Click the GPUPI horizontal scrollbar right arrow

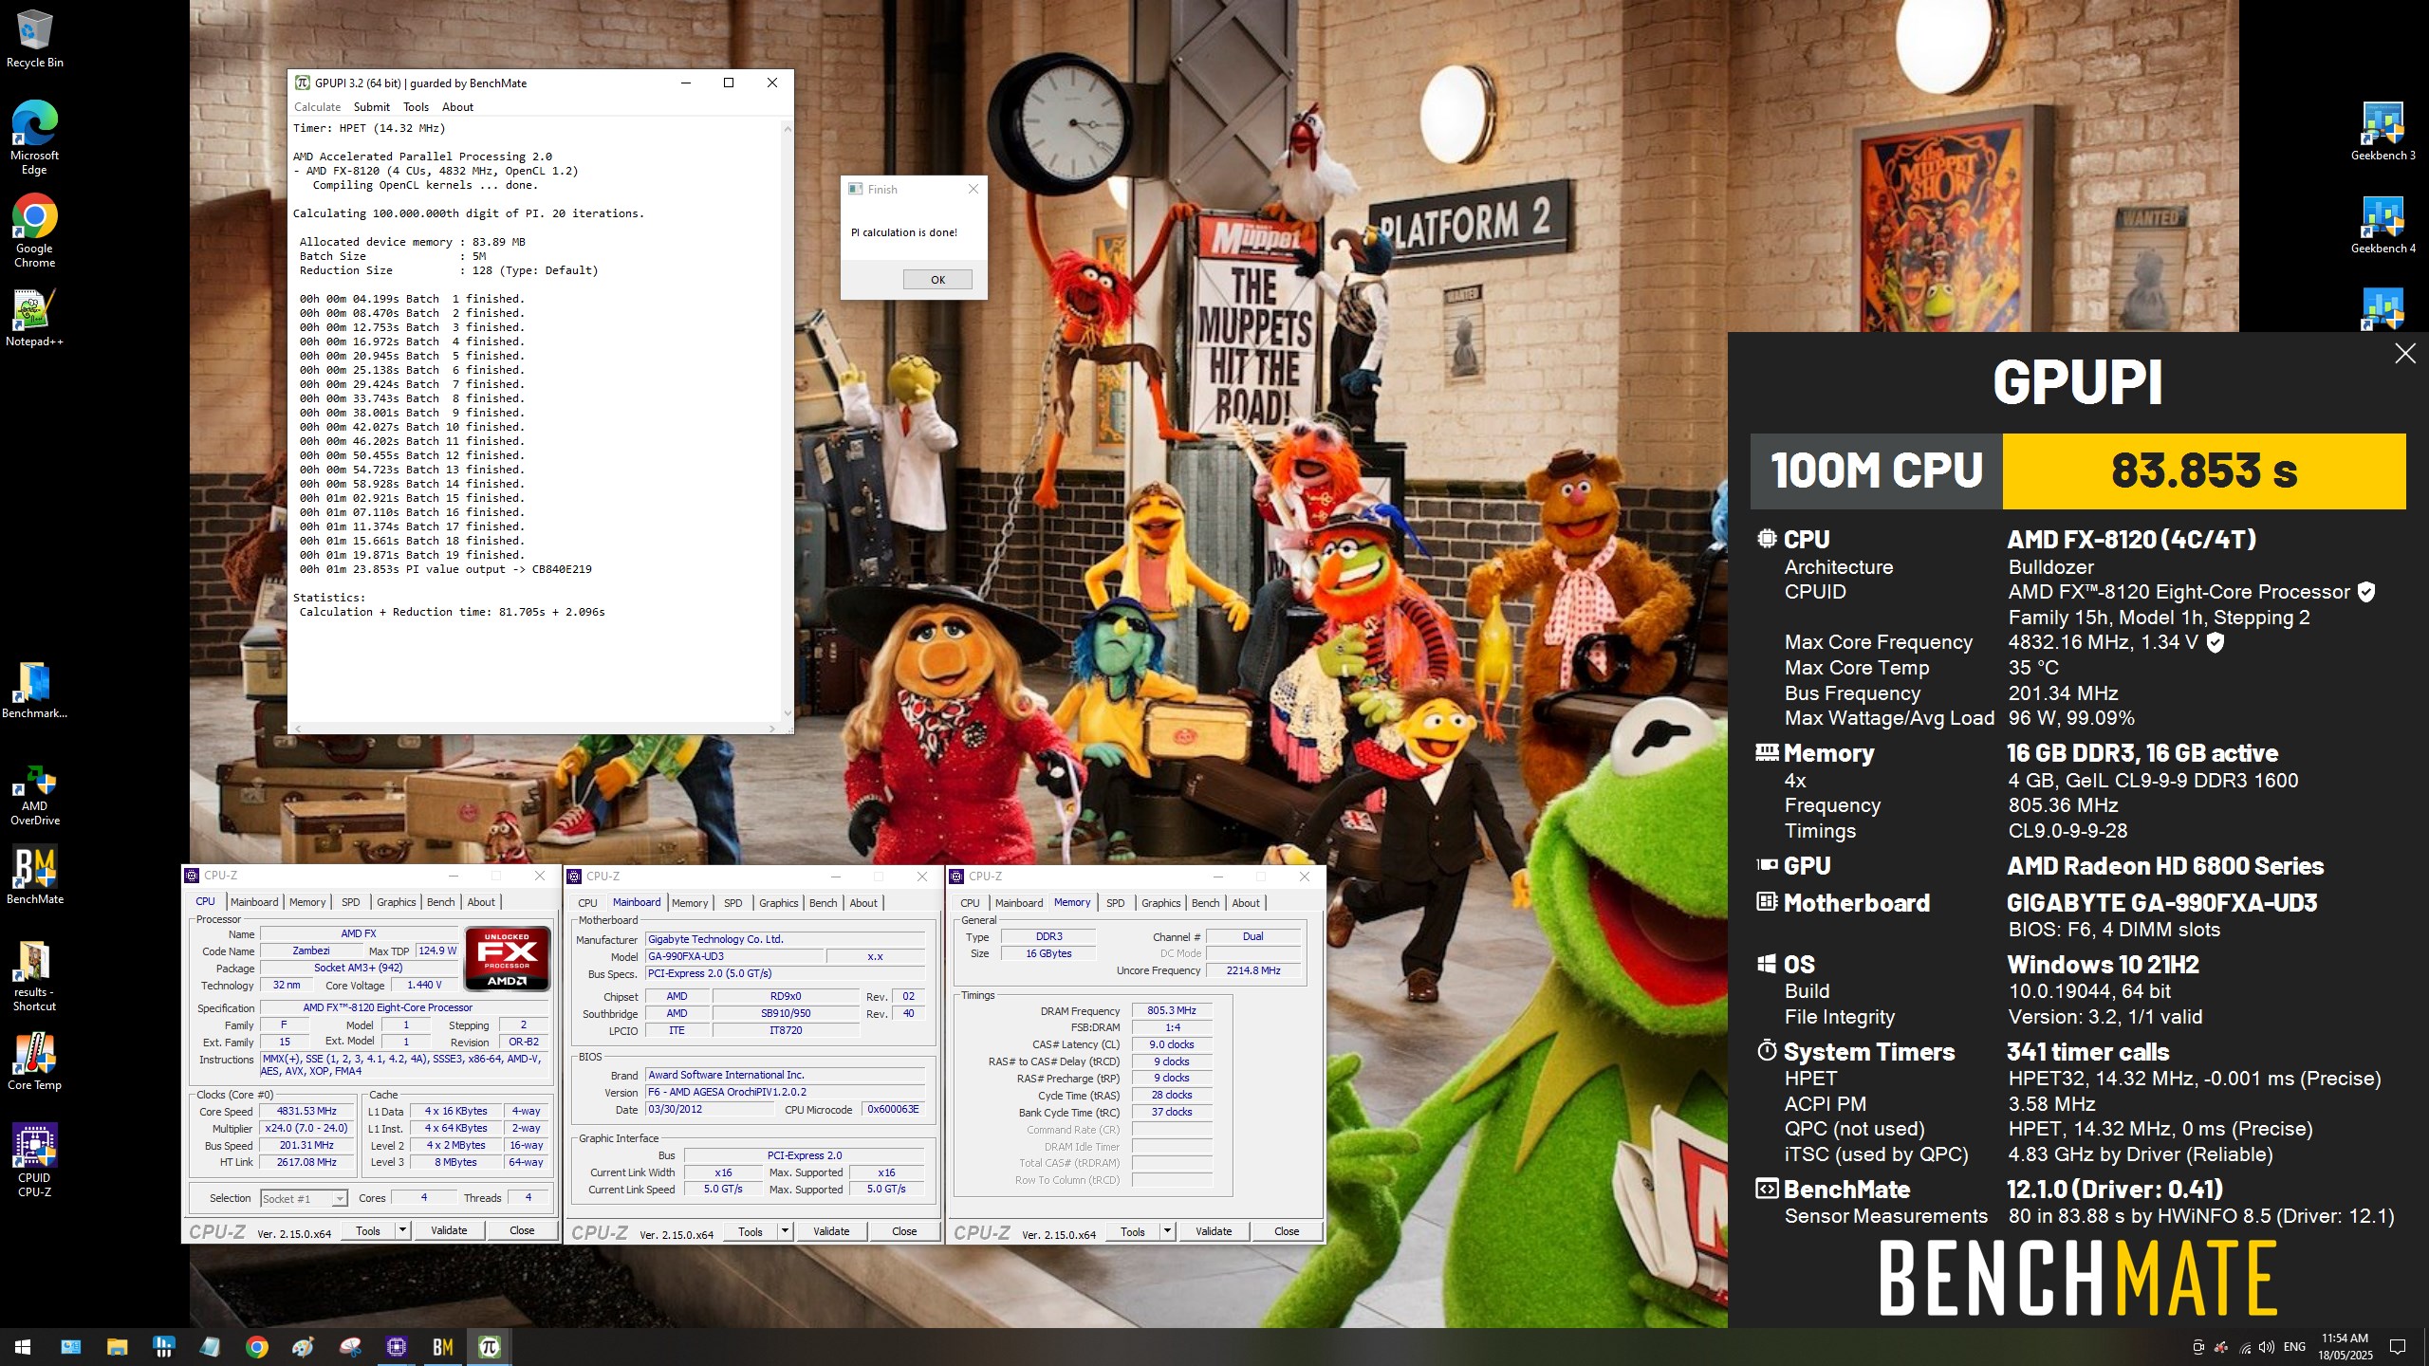[x=773, y=729]
